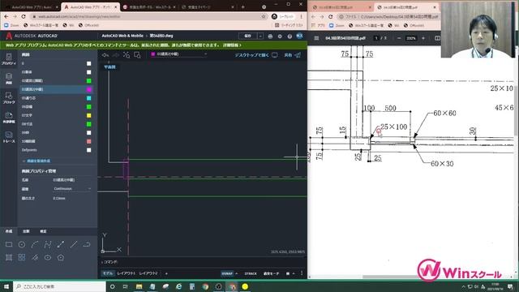
Task: Click the Task View icon in the taskbar
Action: tap(126, 286)
